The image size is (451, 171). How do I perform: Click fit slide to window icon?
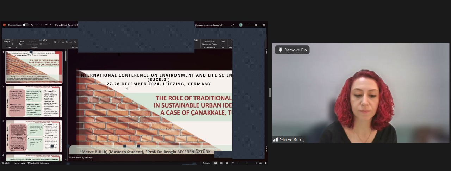[x=266, y=163]
